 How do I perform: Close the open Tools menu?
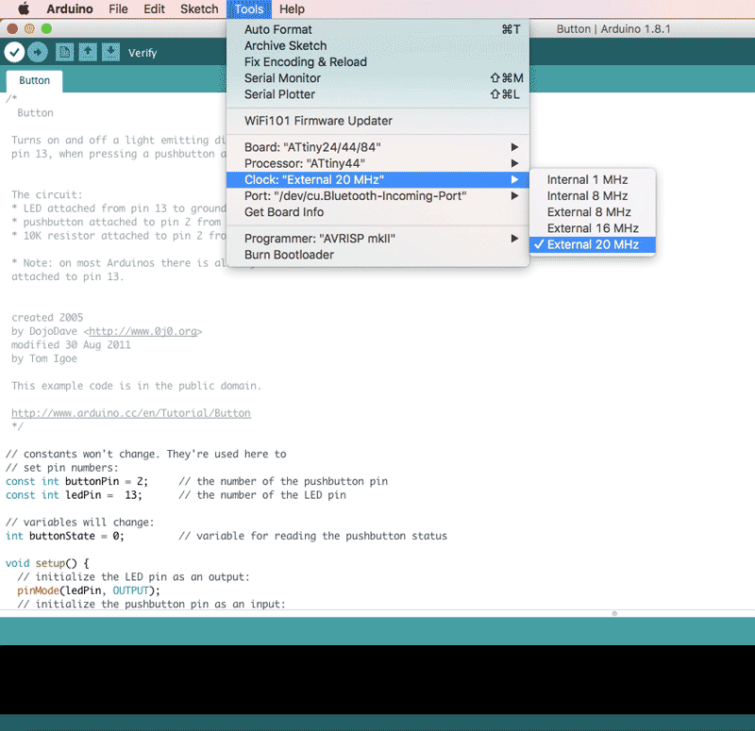coord(249,8)
